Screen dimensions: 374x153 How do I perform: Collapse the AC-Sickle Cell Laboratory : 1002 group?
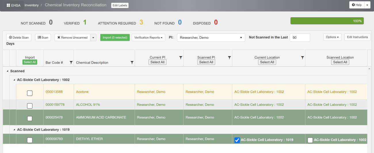tap(14, 80)
